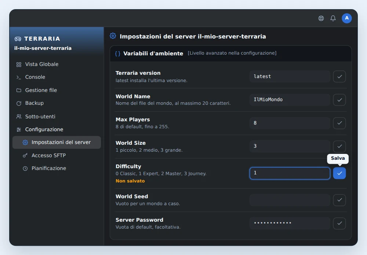Open Vista Globale in sidebar

tap(57, 64)
